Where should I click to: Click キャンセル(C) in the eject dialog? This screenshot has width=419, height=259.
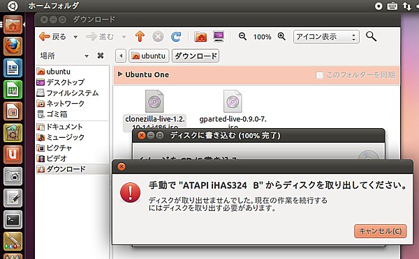pyautogui.click(x=381, y=231)
